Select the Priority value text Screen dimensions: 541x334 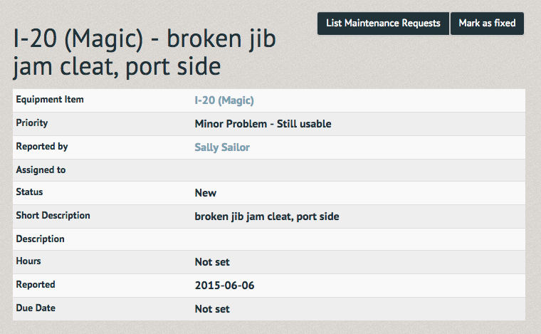263,124
